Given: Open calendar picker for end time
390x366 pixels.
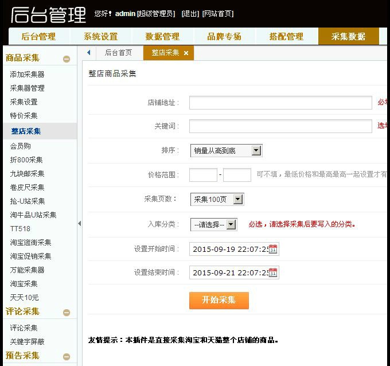Looking at the screenshot, I should tap(273, 272).
